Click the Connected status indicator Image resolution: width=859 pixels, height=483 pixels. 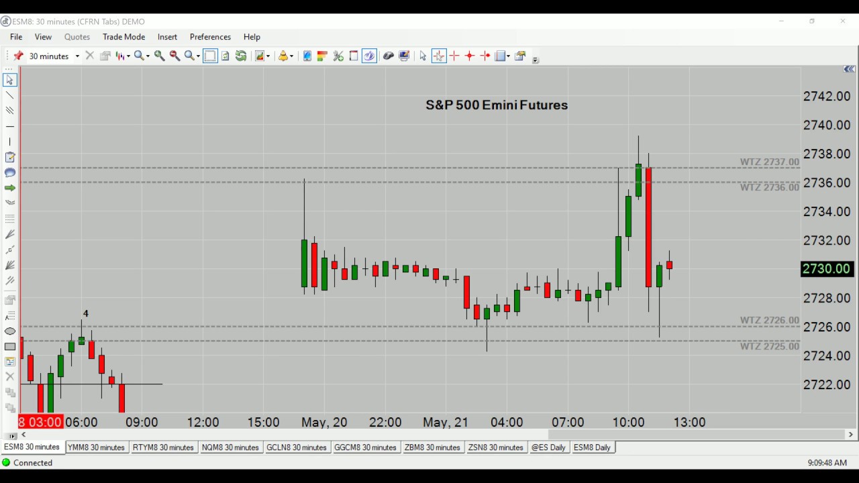(27, 463)
